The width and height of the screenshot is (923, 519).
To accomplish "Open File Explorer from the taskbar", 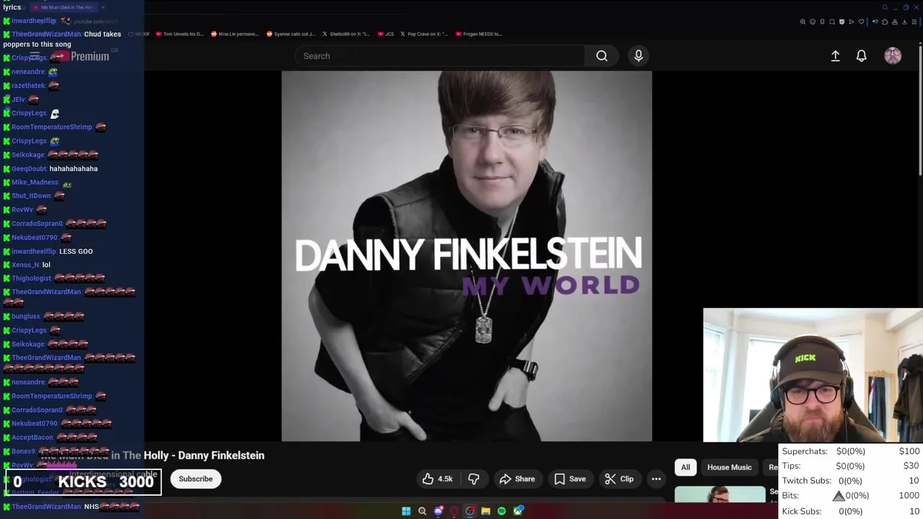I will click(x=486, y=511).
